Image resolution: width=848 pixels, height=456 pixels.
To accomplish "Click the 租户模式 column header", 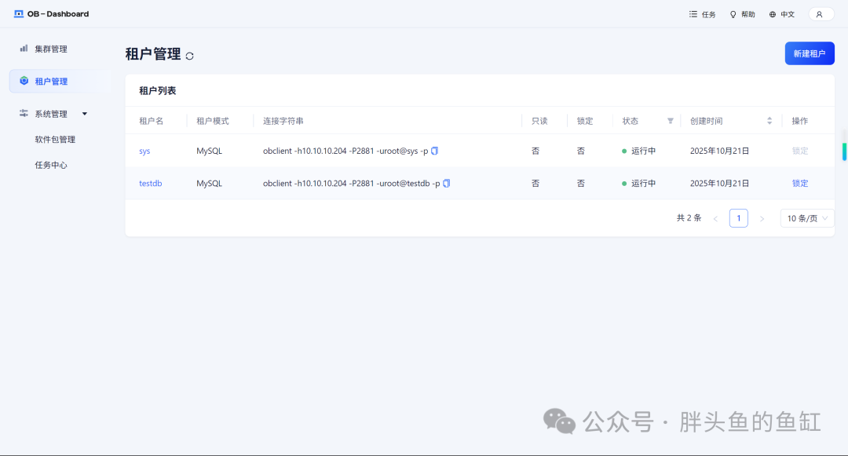I will point(213,121).
